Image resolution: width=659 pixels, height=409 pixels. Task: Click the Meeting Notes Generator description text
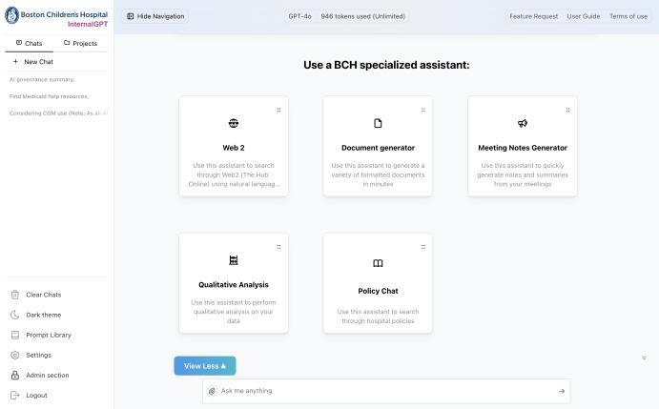coord(523,174)
